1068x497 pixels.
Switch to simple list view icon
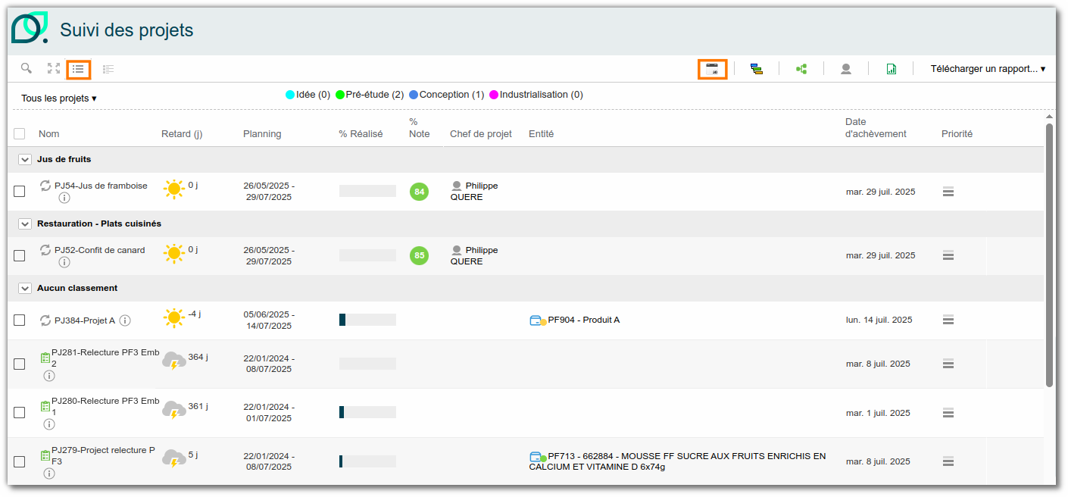[x=78, y=69]
